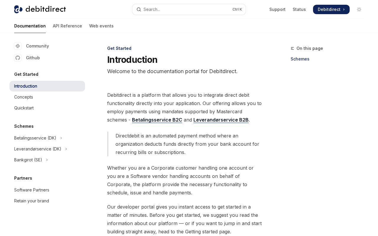
Task: Open the Community Slack icon
Action: (x=18, y=46)
